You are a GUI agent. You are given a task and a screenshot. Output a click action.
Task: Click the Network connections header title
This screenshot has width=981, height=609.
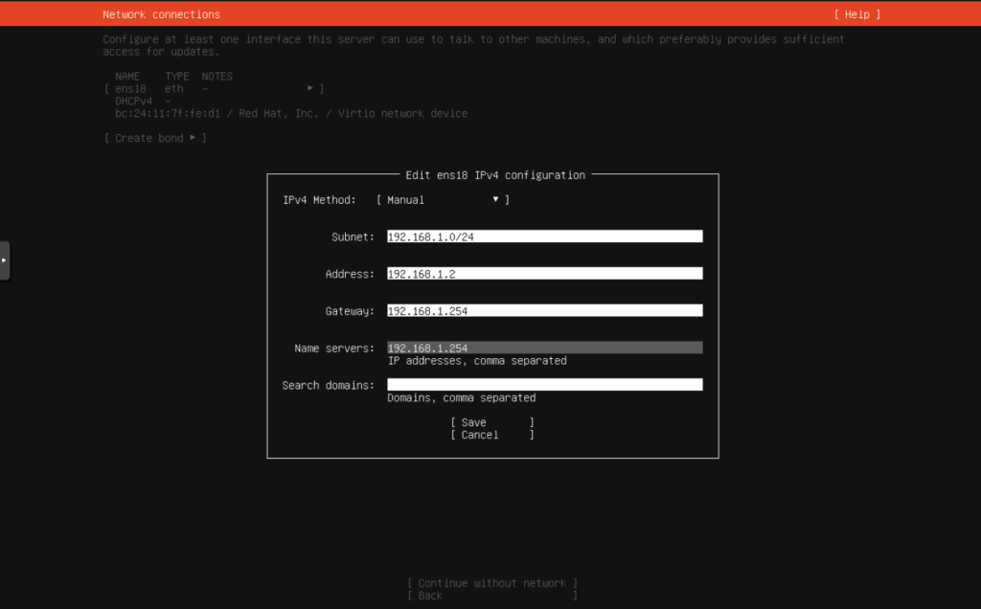pos(161,14)
